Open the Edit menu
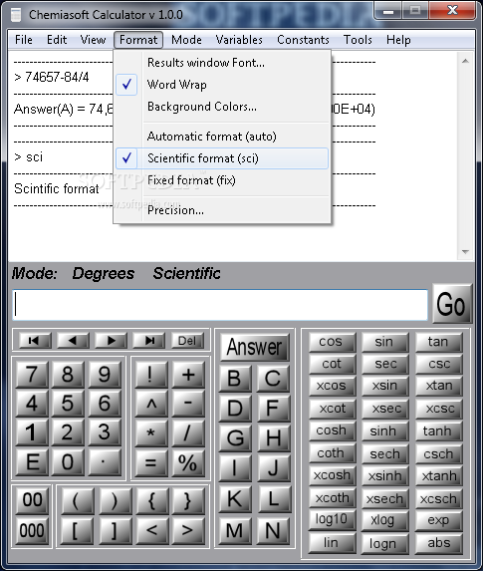483x571 pixels. point(57,40)
